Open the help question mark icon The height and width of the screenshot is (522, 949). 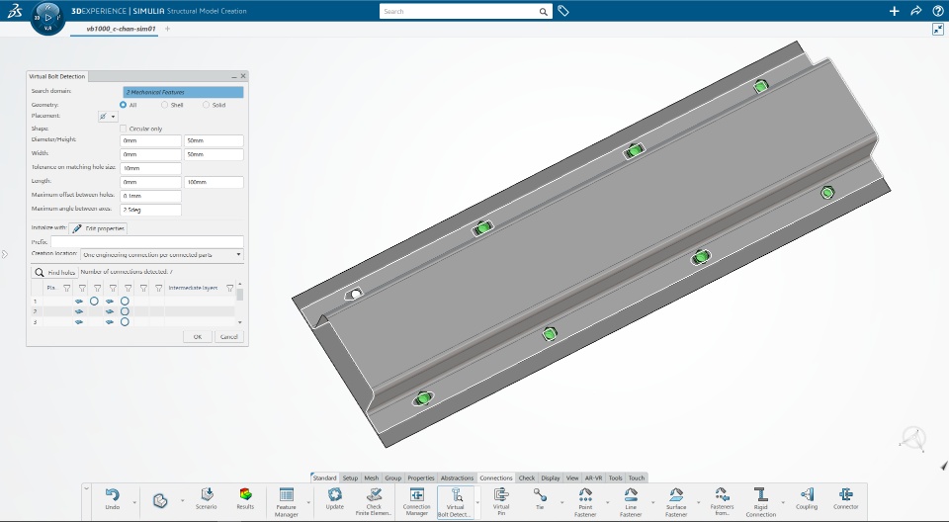pos(937,11)
